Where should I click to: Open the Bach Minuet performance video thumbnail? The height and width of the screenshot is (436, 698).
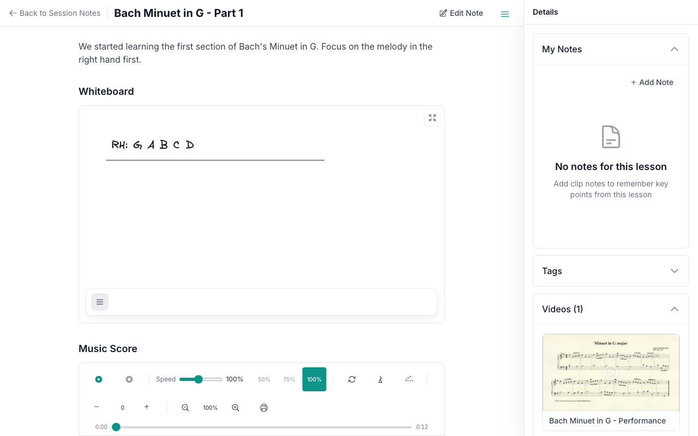tap(611, 373)
